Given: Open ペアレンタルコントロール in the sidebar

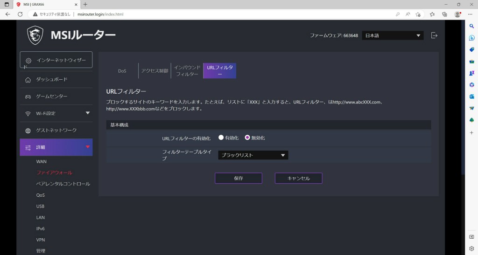Looking at the screenshot, I should pyautogui.click(x=63, y=184).
